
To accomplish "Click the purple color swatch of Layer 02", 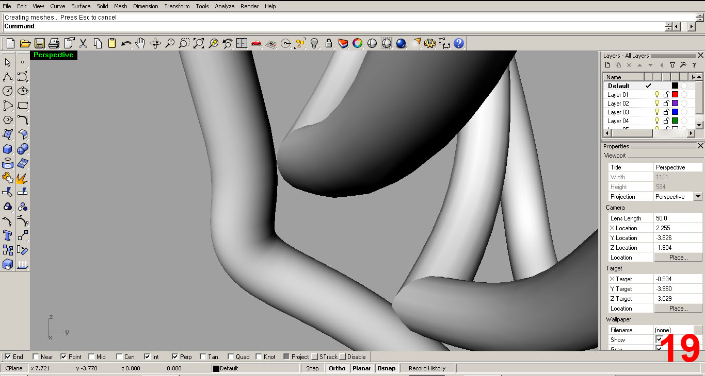I will 675,104.
